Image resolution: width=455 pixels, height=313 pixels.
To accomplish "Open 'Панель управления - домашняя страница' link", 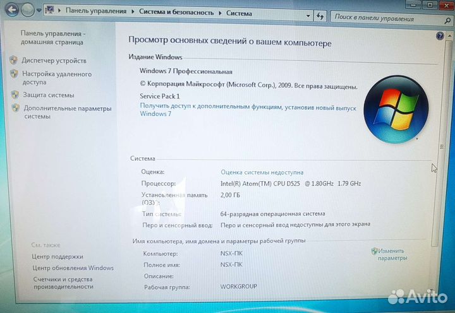I will coord(52,38).
